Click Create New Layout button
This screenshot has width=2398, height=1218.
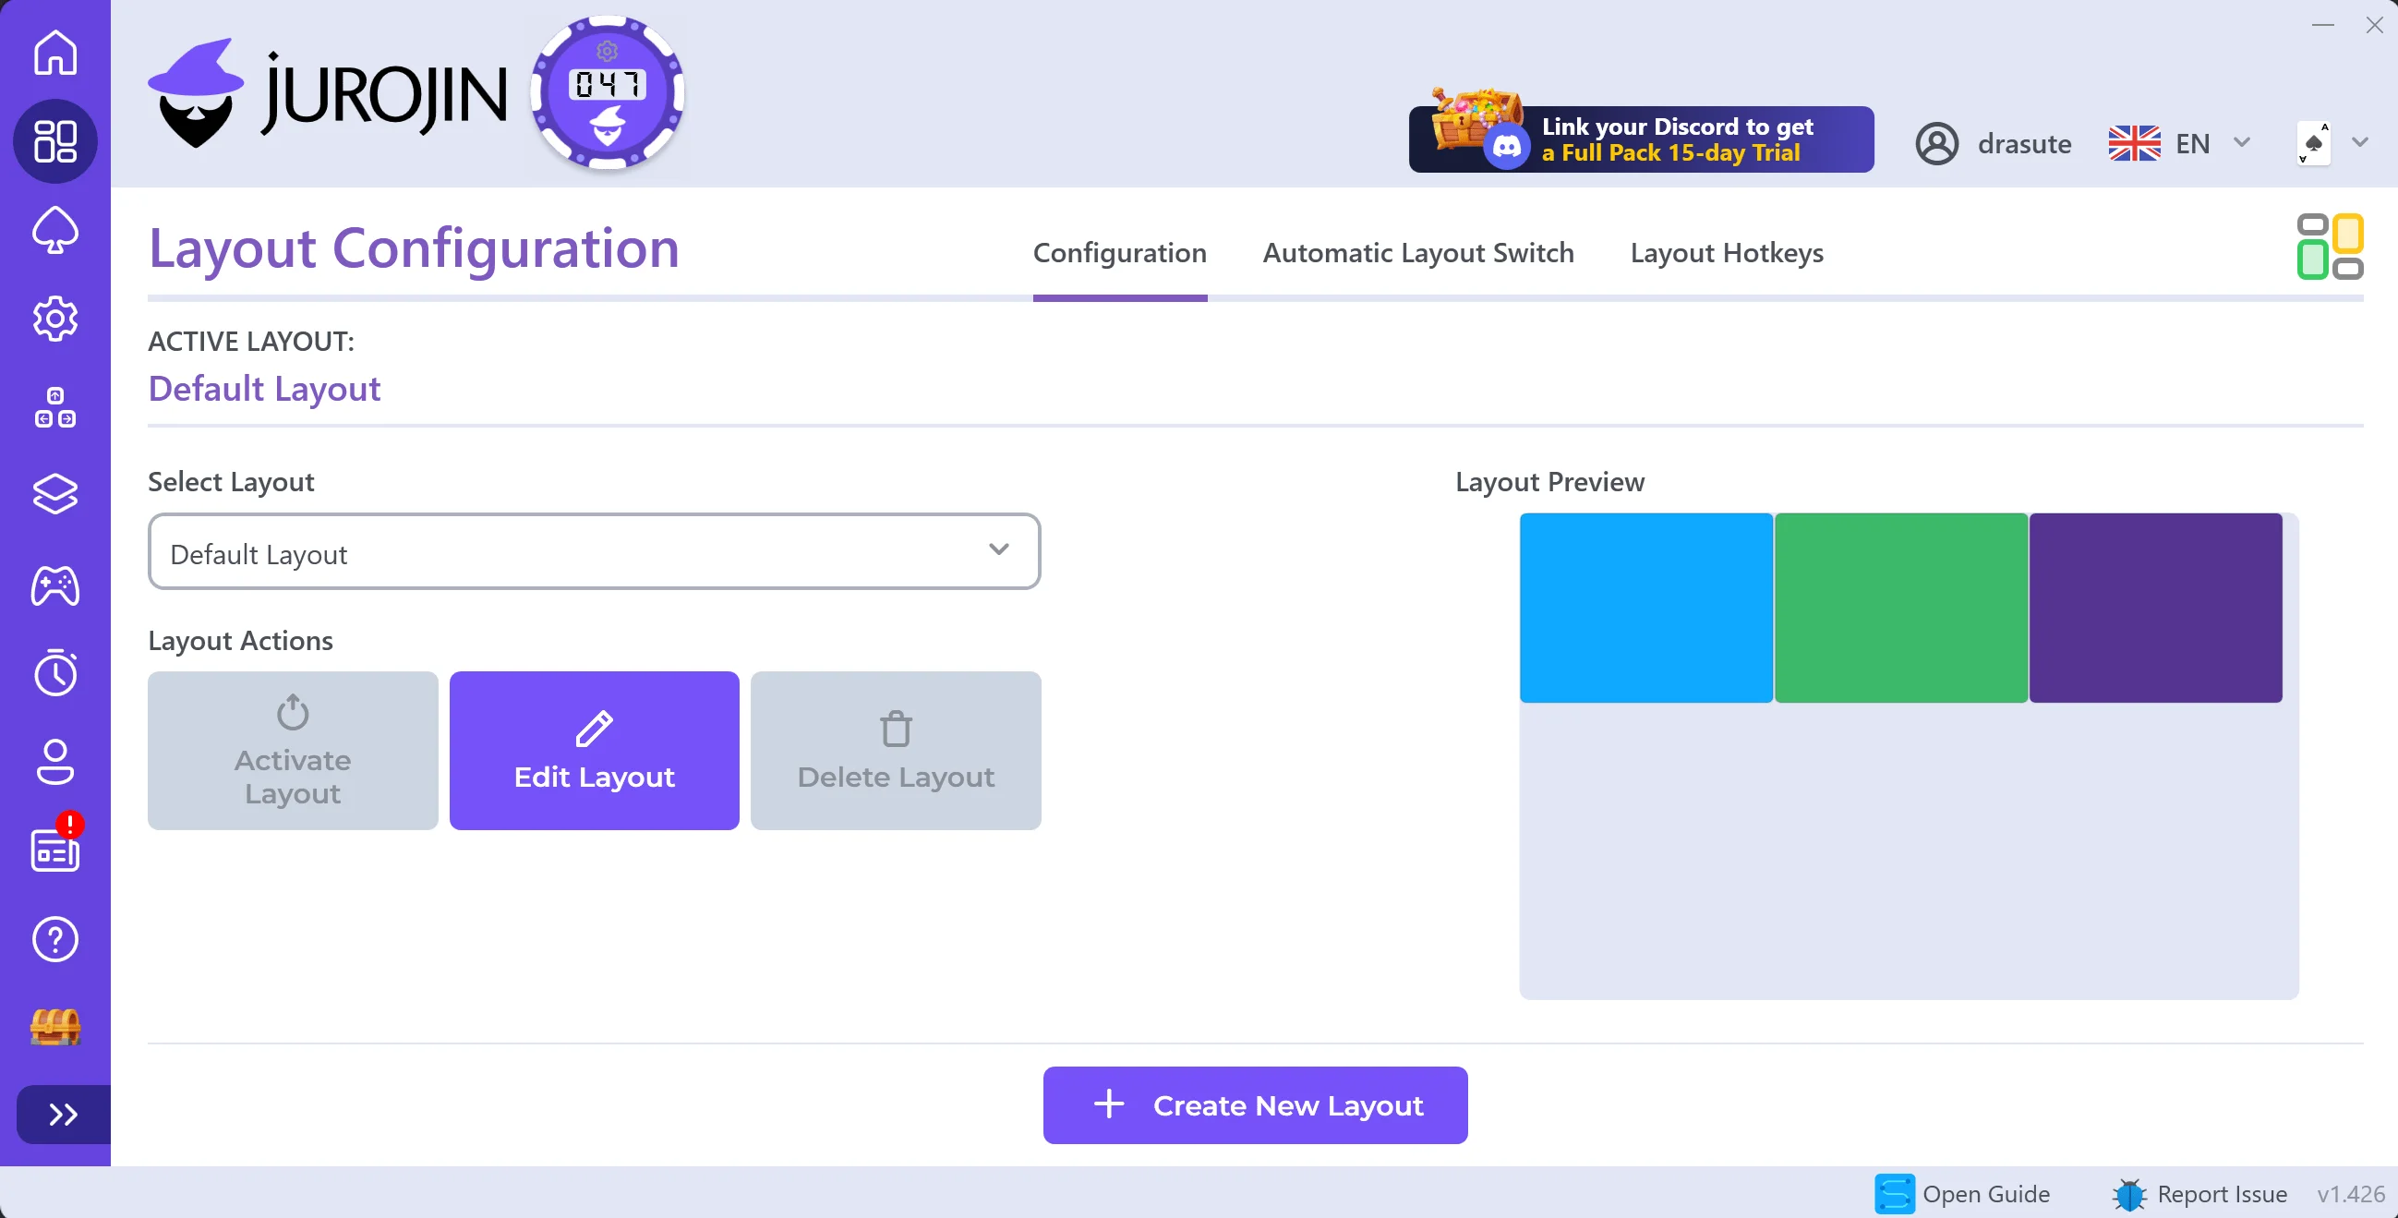click(x=1254, y=1105)
